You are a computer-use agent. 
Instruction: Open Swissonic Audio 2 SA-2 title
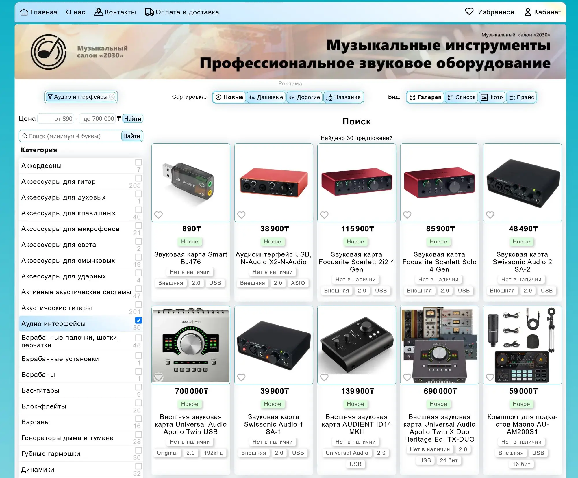522,262
